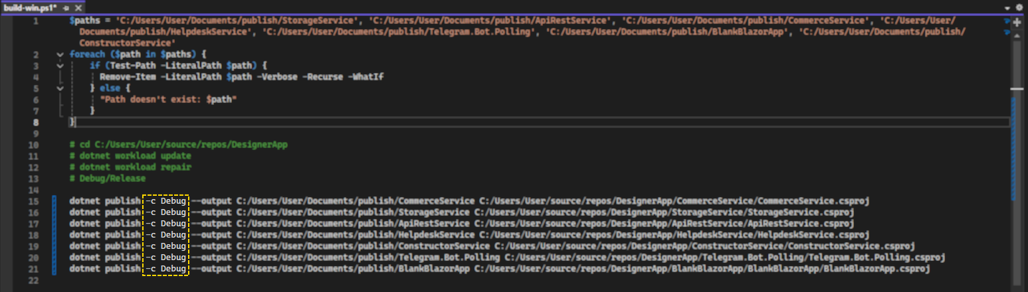Click the dotnet workload repair comment
Screen dimensions: 1028x292
pyautogui.click(x=130, y=167)
